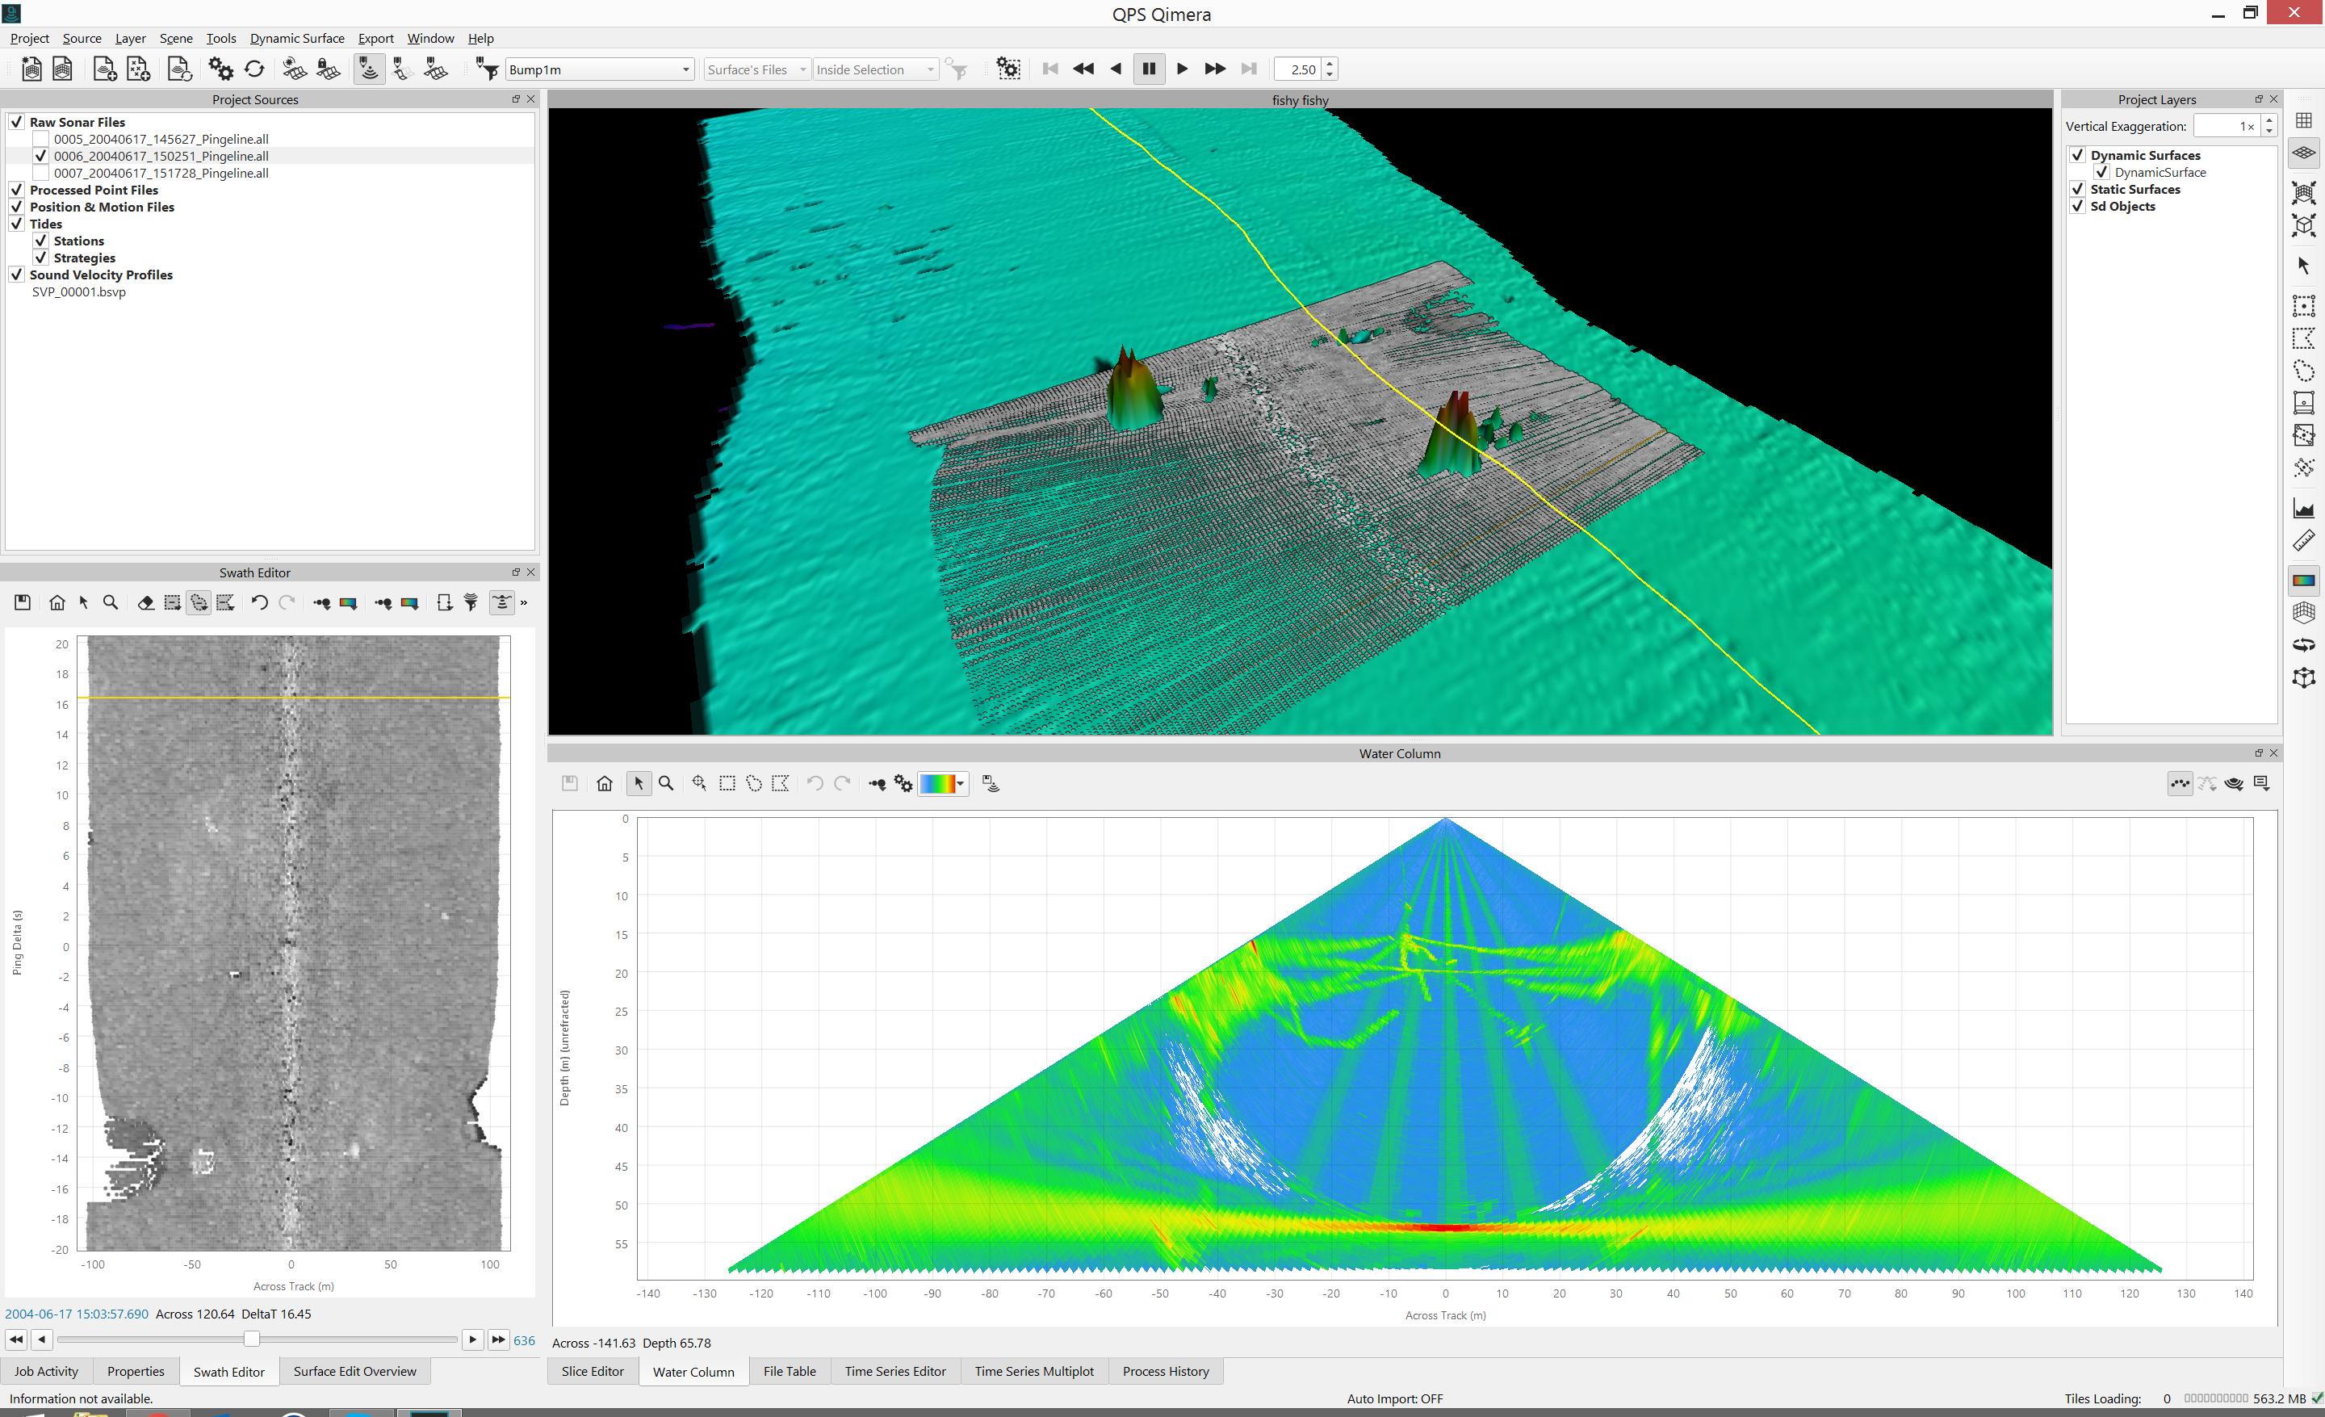2325x1417 pixels.
Task: Click the home view icon in Swath Editor
Action: tap(57, 603)
